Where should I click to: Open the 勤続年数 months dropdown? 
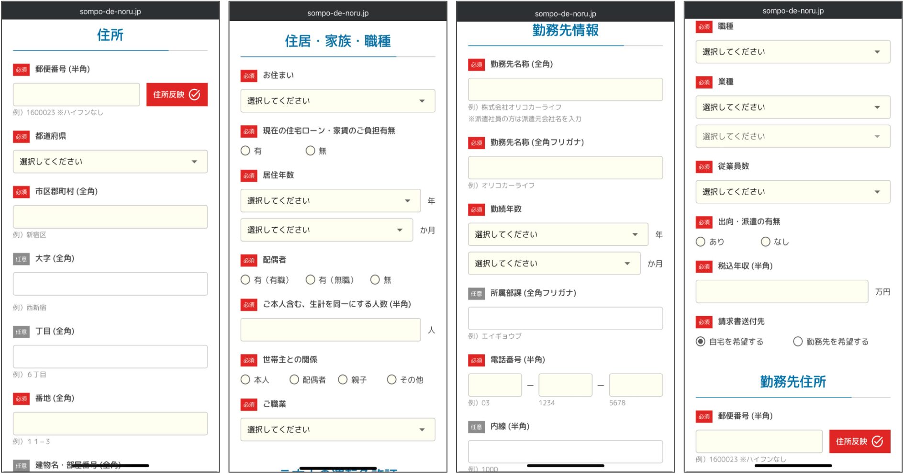click(x=554, y=264)
